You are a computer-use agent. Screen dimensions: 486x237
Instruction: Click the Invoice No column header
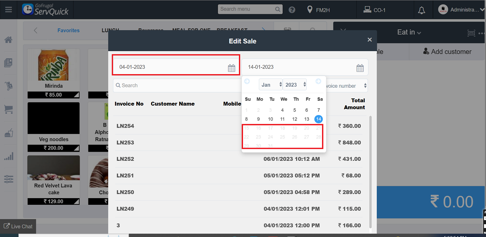click(x=129, y=104)
